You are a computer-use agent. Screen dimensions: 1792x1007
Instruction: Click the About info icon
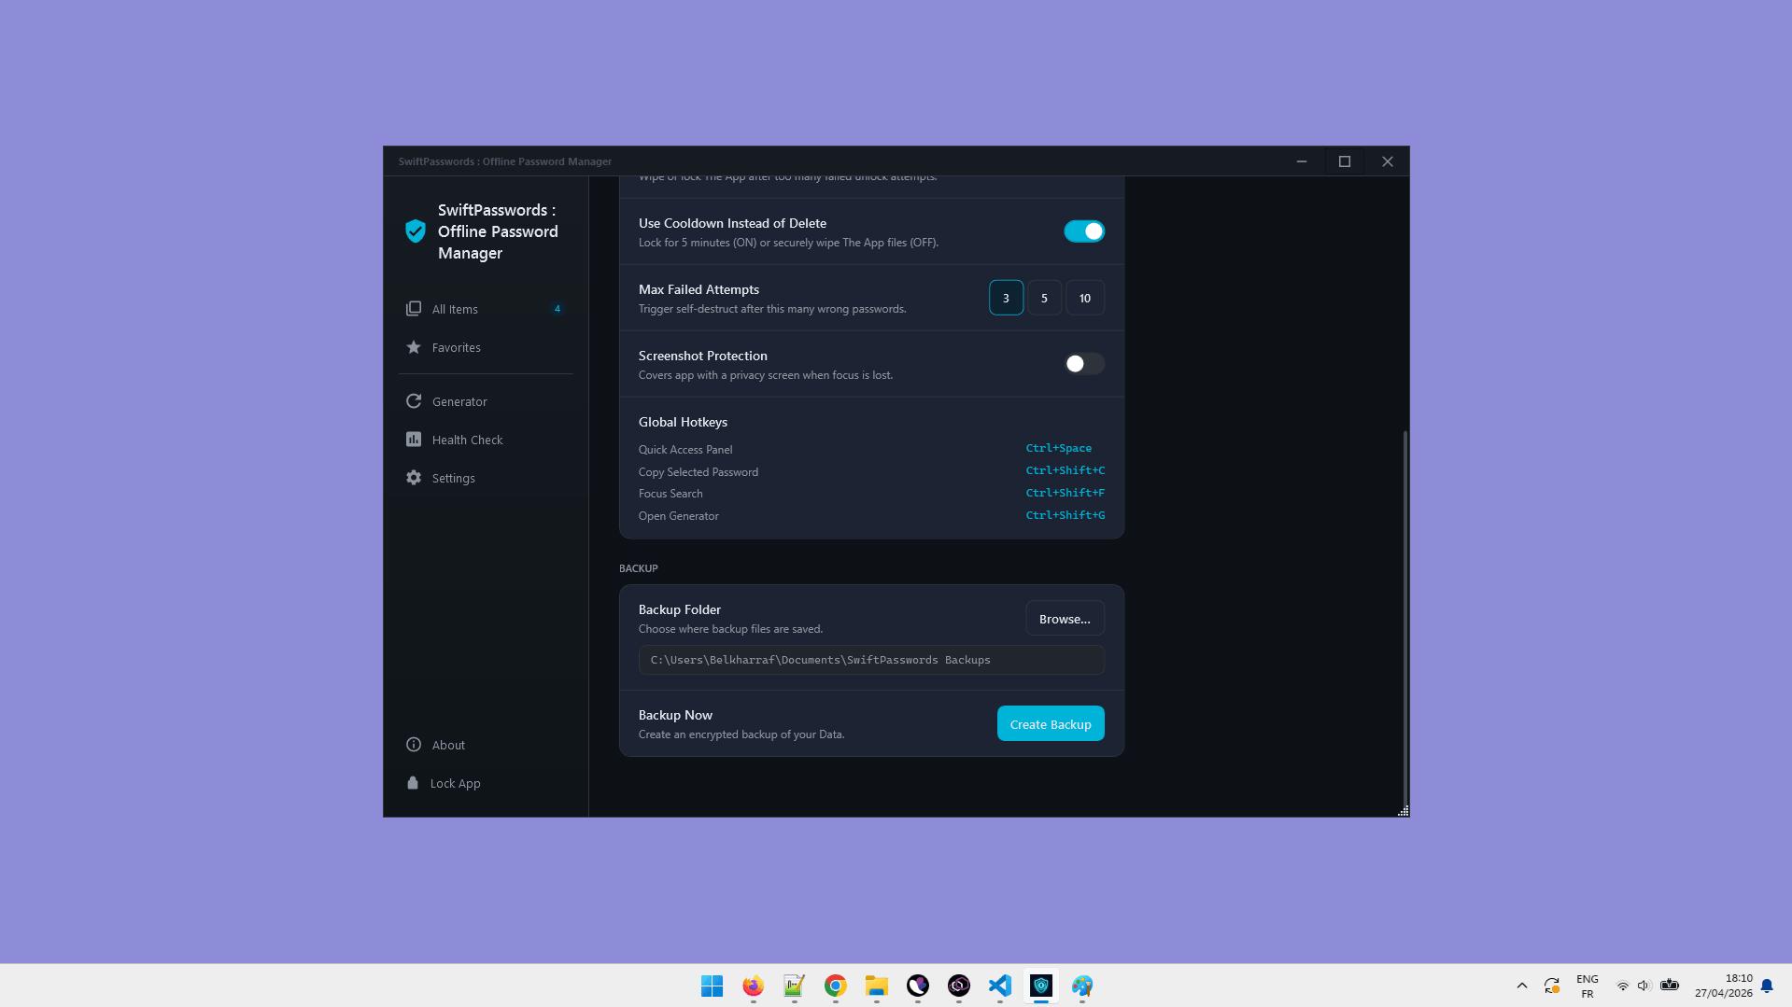click(x=414, y=745)
